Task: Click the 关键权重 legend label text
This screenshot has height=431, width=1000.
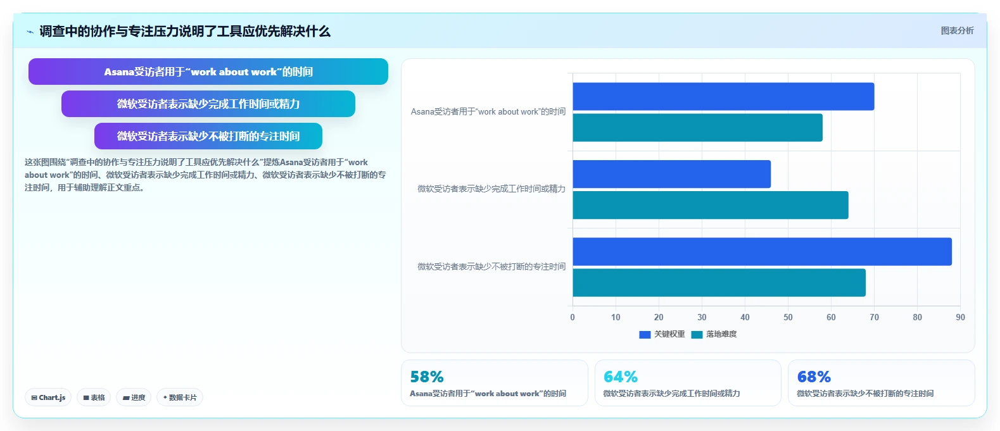Action: coord(669,334)
